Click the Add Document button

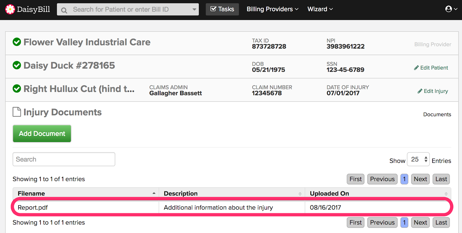[x=42, y=134]
